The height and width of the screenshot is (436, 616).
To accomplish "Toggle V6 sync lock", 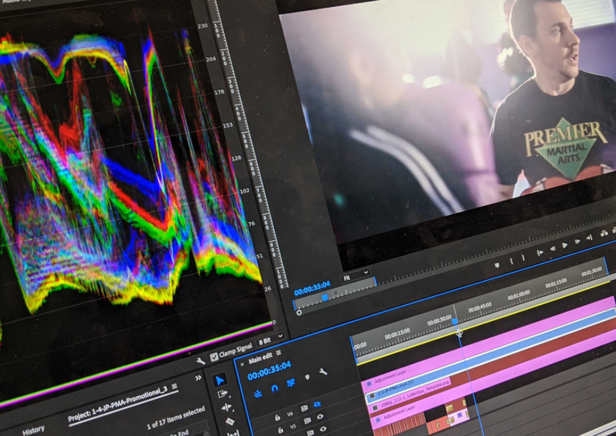I will point(304,409).
